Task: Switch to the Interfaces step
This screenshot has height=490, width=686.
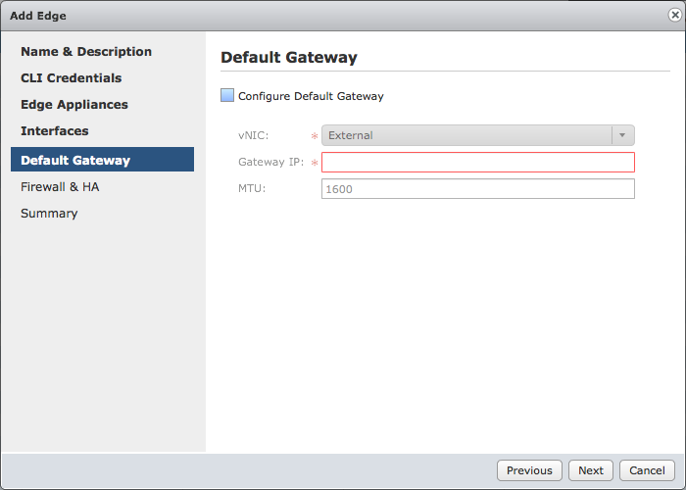Action: (55, 130)
